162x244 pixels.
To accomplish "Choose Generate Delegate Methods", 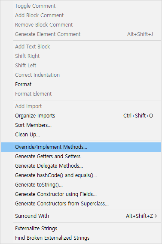I will click(81, 166).
